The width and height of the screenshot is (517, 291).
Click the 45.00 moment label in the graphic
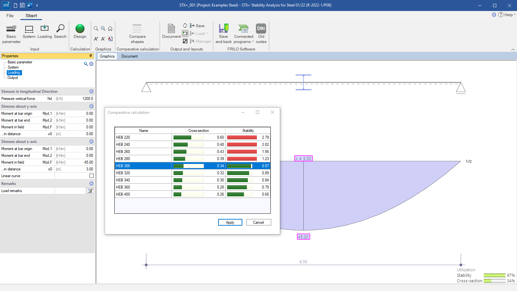pyautogui.click(x=303, y=237)
